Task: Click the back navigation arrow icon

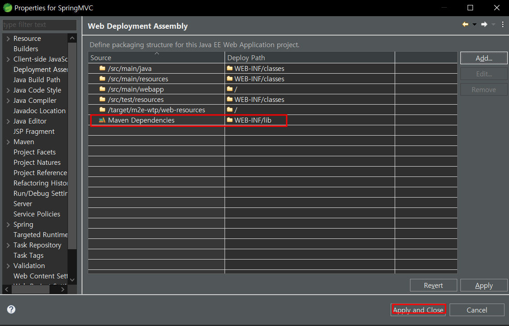Action: coord(465,24)
